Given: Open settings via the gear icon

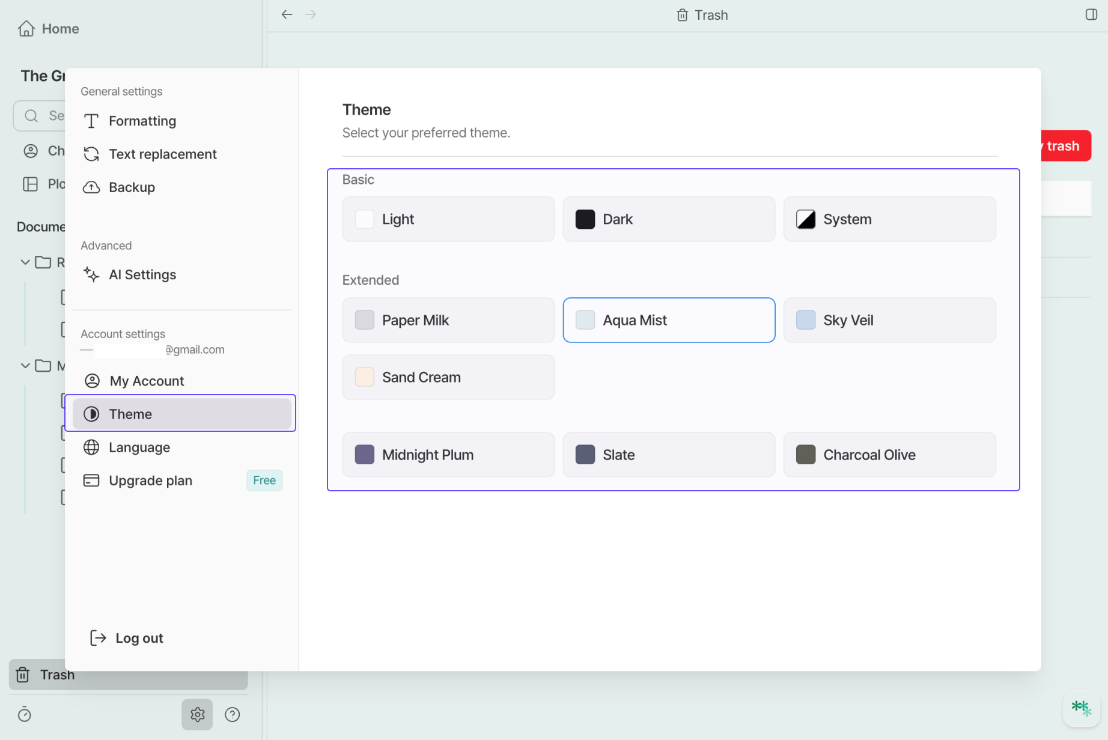Looking at the screenshot, I should tap(197, 714).
